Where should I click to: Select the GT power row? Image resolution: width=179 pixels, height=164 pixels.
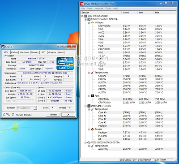click(128, 139)
